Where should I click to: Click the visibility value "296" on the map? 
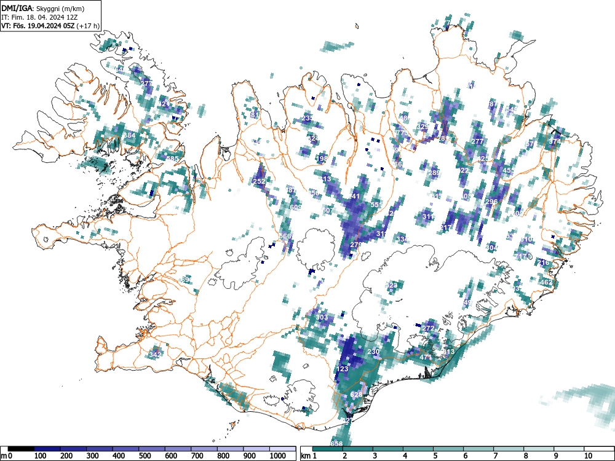(x=491, y=202)
